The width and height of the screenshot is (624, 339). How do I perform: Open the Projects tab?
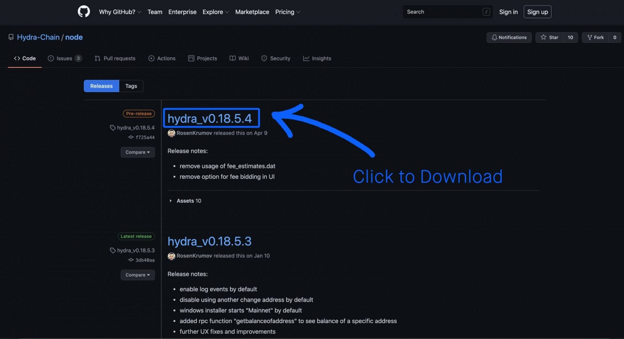point(202,58)
